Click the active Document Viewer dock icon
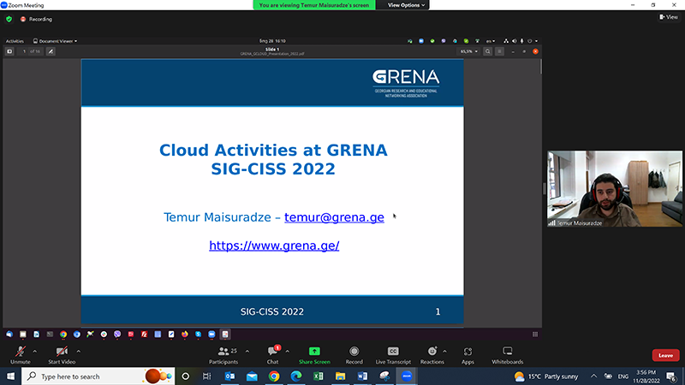Screen dimensions: 685x385 [225, 335]
